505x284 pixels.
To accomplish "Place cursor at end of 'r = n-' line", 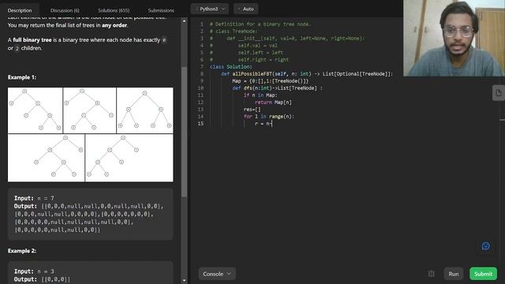I will (x=272, y=123).
